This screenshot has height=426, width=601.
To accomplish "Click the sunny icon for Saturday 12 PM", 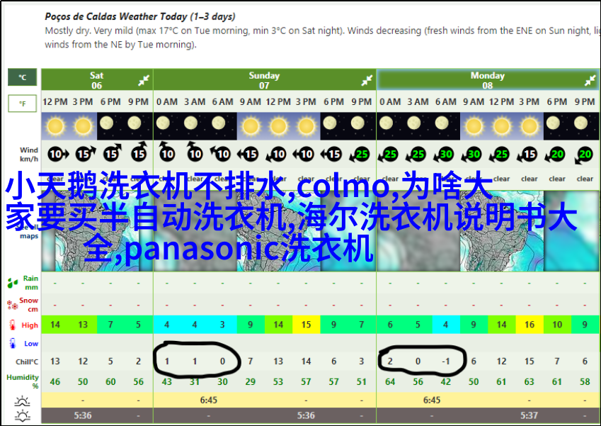I will coord(55,126).
